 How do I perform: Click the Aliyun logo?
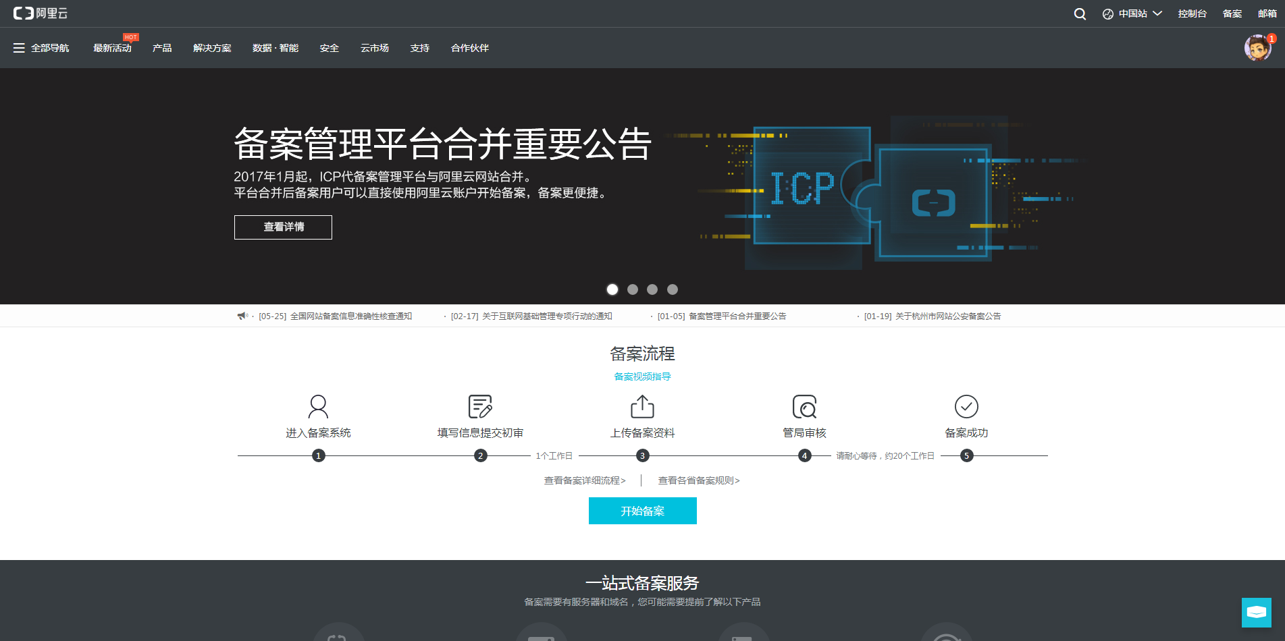click(x=41, y=13)
